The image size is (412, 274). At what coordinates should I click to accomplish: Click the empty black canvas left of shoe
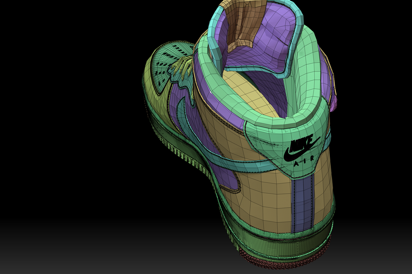69,103
